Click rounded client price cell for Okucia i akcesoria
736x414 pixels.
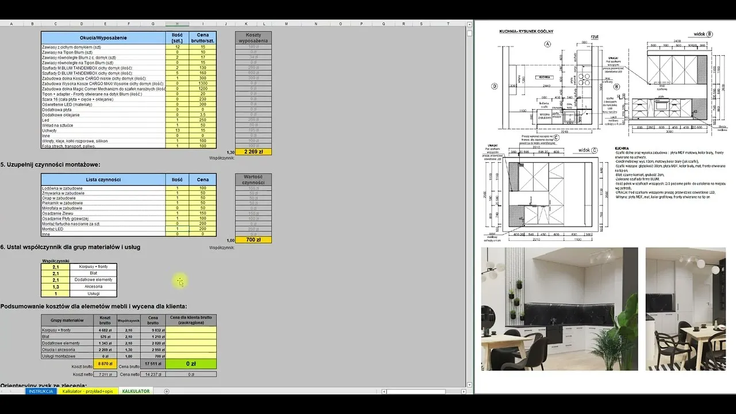click(x=191, y=349)
